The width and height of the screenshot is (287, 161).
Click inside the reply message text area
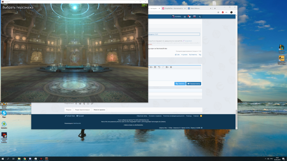(x=174, y=74)
